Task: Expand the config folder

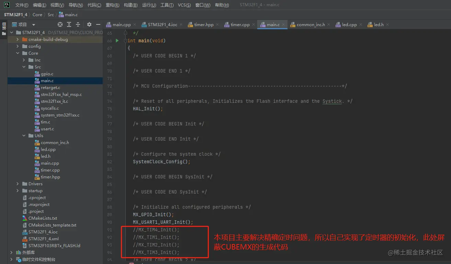Action: [x=18, y=46]
